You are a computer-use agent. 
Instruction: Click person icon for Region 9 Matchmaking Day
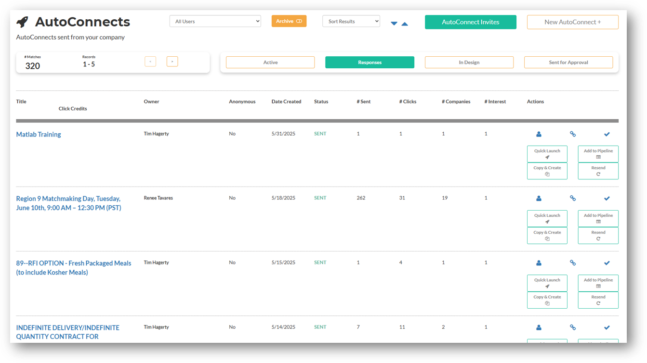coord(539,198)
